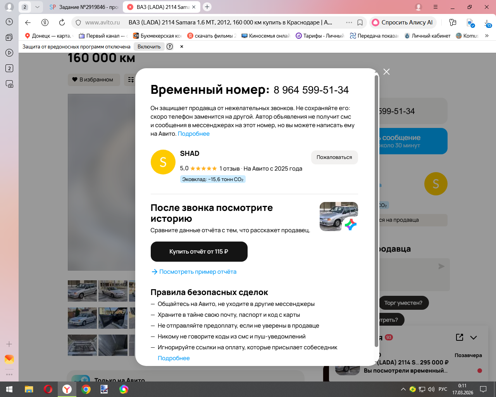The image size is (496, 397).
Task: Open messenger panel in new window icon
Action: [x=460, y=337]
